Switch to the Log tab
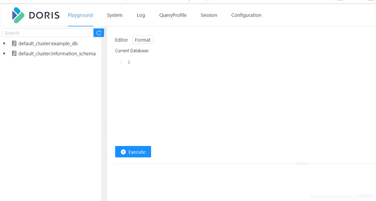The height and width of the screenshot is (201, 376). [x=141, y=15]
